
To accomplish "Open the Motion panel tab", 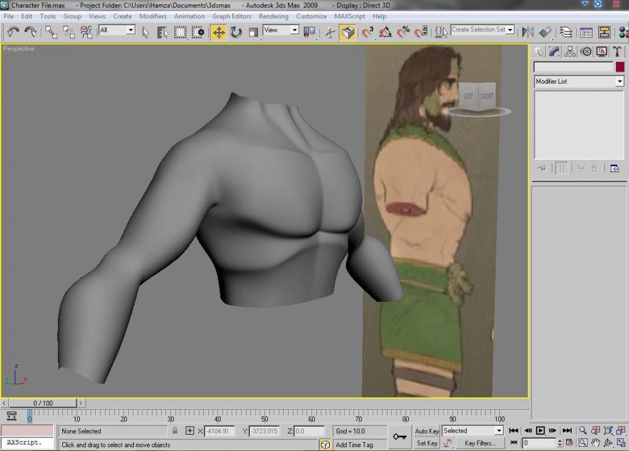I will [586, 52].
